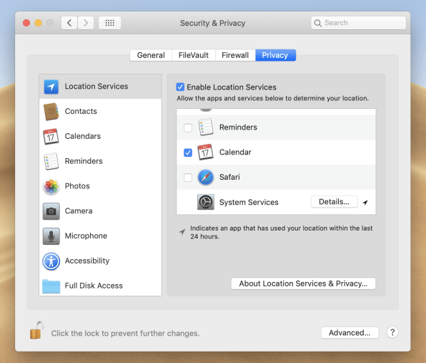Open the Firewall tab
Image resolution: width=426 pixels, height=363 pixels.
[235, 55]
